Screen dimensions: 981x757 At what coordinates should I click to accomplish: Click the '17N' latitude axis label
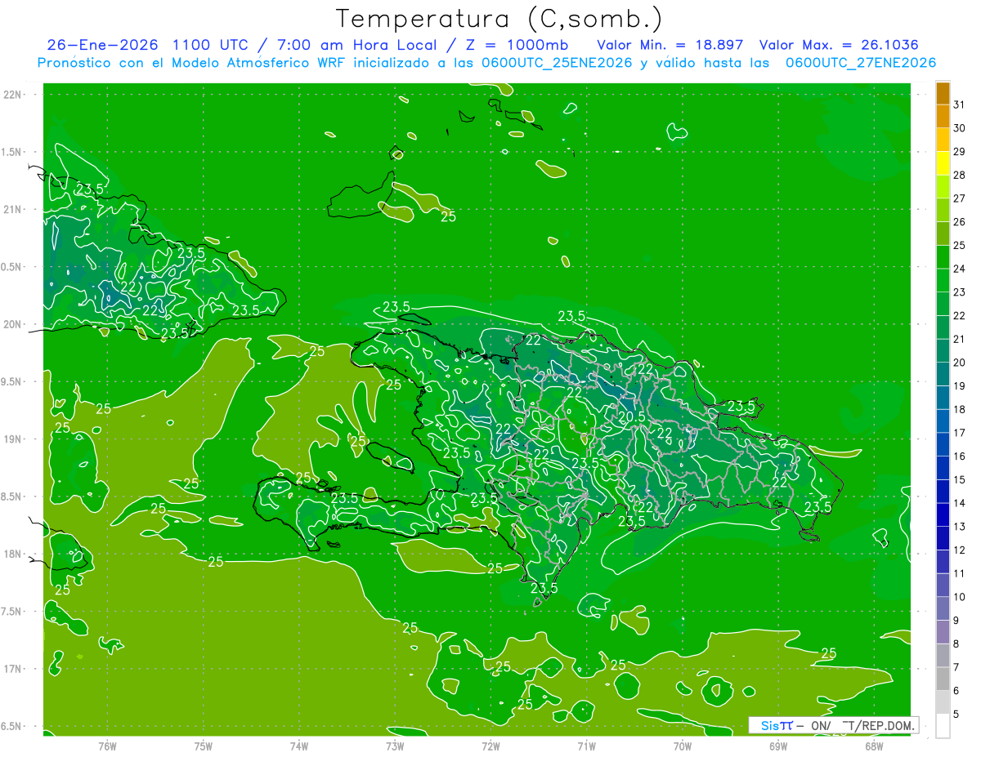(x=12, y=669)
